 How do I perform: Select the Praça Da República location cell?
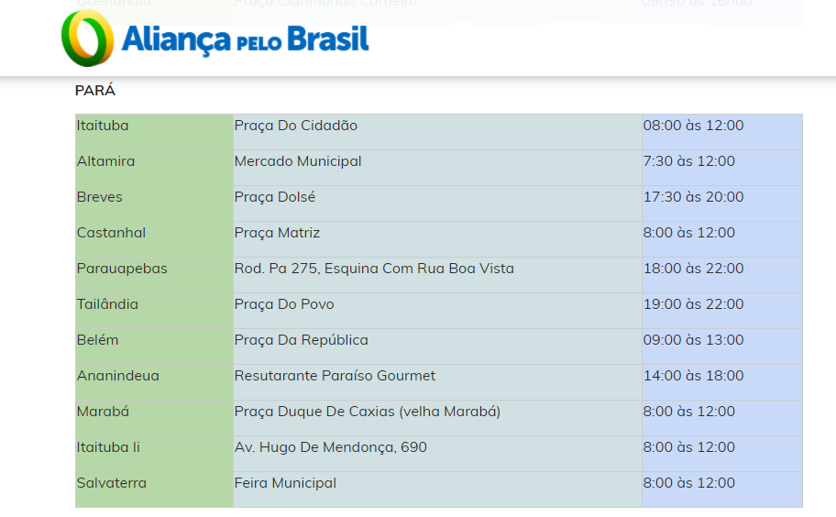[301, 340]
